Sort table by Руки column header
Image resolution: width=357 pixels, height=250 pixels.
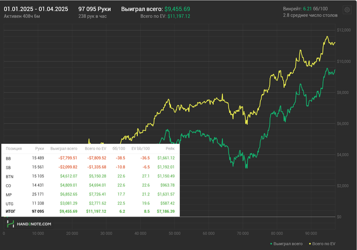[x=39, y=148]
